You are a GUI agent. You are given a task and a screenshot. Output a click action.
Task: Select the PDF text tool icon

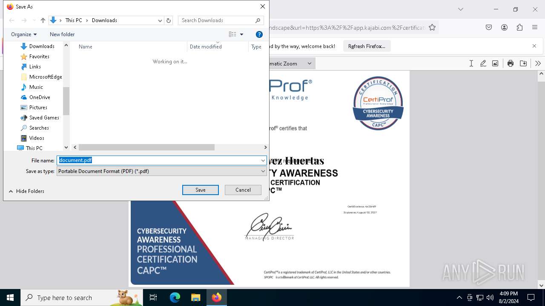pyautogui.click(x=471, y=63)
